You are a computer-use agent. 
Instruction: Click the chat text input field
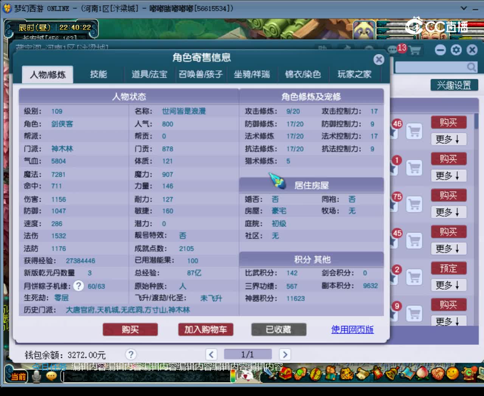pyautogui.click(x=146, y=376)
